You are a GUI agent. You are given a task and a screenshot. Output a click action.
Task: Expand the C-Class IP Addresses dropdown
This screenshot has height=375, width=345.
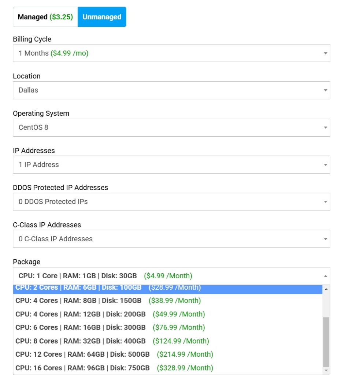pyautogui.click(x=171, y=239)
